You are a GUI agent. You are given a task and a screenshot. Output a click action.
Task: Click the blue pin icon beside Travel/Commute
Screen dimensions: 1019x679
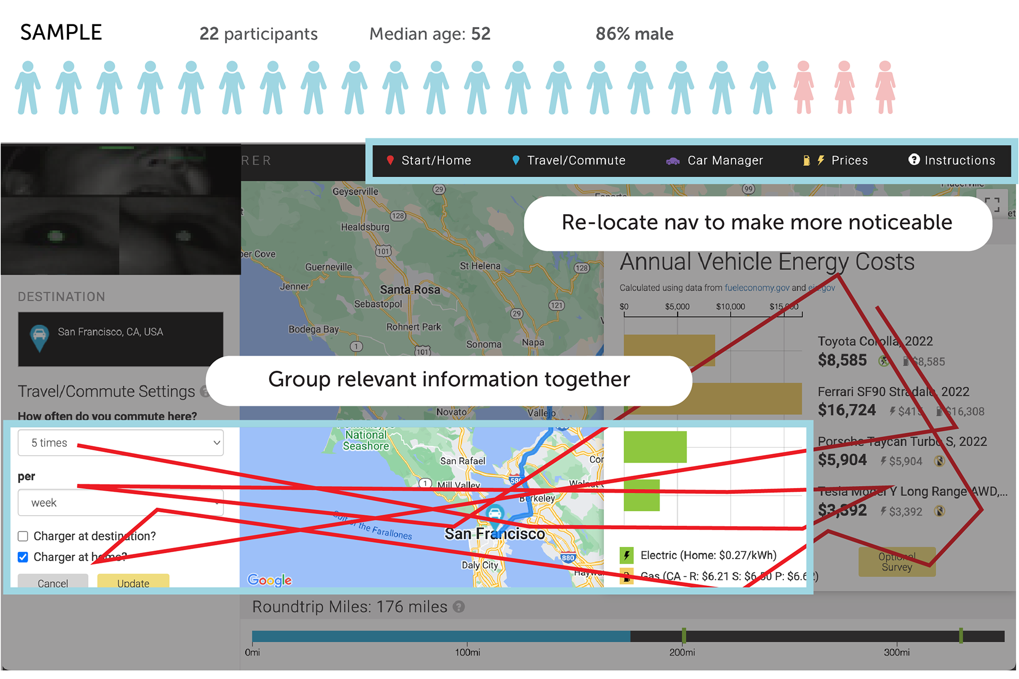[x=515, y=160]
